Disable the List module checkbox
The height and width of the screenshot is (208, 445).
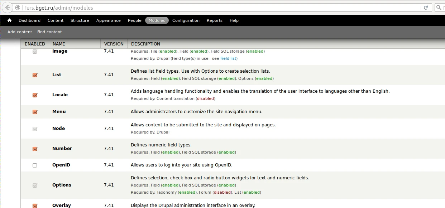[x=35, y=75]
